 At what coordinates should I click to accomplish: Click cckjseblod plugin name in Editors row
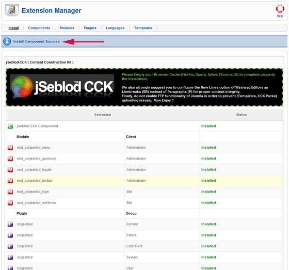click(x=25, y=235)
